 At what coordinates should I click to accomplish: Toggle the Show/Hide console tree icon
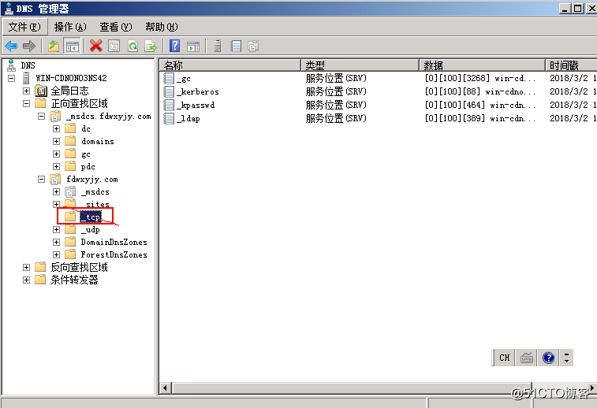pyautogui.click(x=72, y=46)
